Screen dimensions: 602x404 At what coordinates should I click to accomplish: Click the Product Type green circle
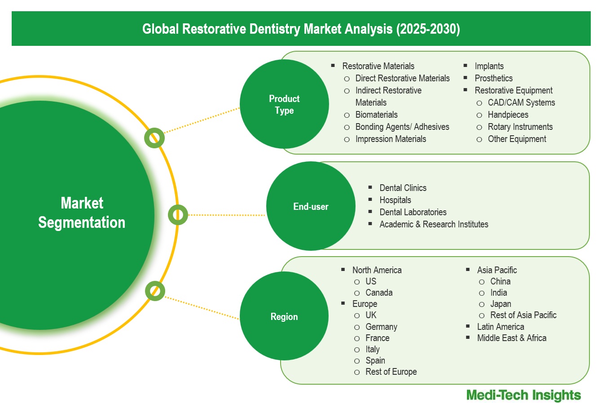point(284,104)
